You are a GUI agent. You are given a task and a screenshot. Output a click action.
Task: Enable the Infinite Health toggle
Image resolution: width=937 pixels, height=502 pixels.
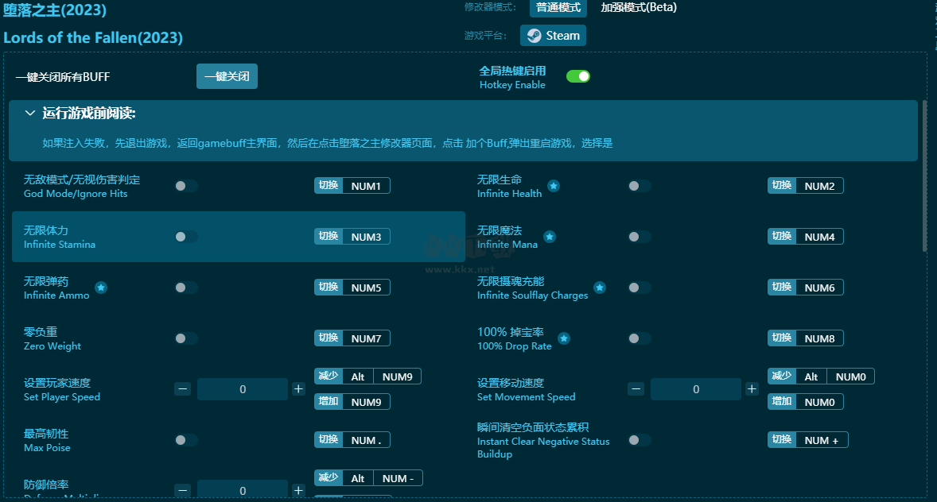639,186
